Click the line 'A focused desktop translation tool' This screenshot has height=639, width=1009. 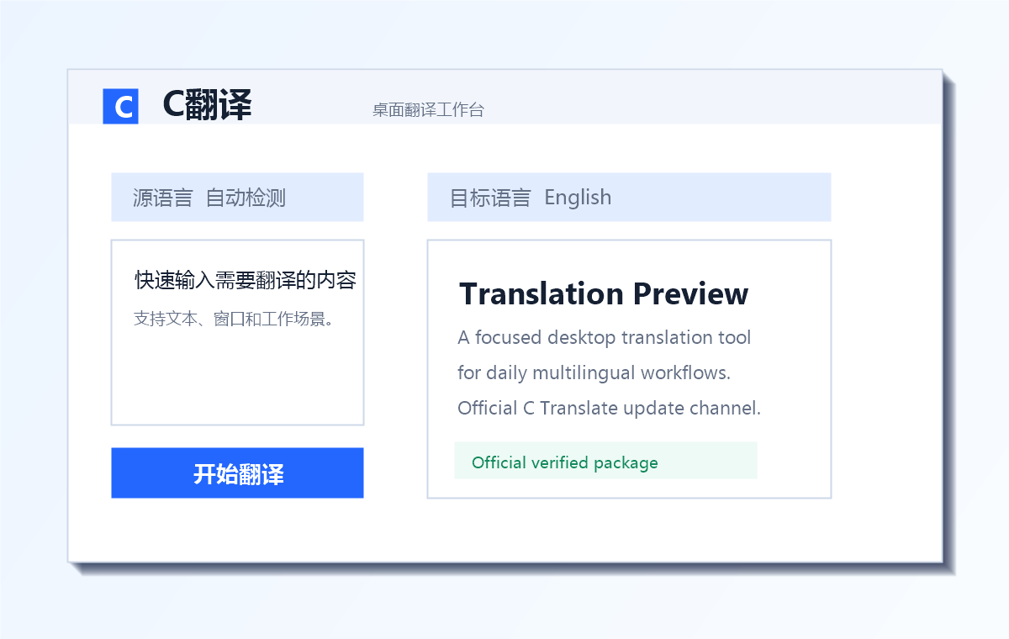tap(605, 338)
